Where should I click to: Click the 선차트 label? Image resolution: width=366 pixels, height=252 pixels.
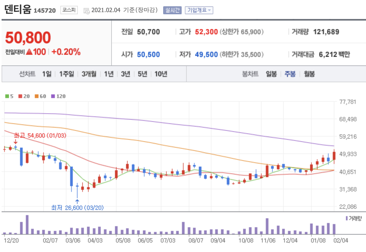click(27, 74)
